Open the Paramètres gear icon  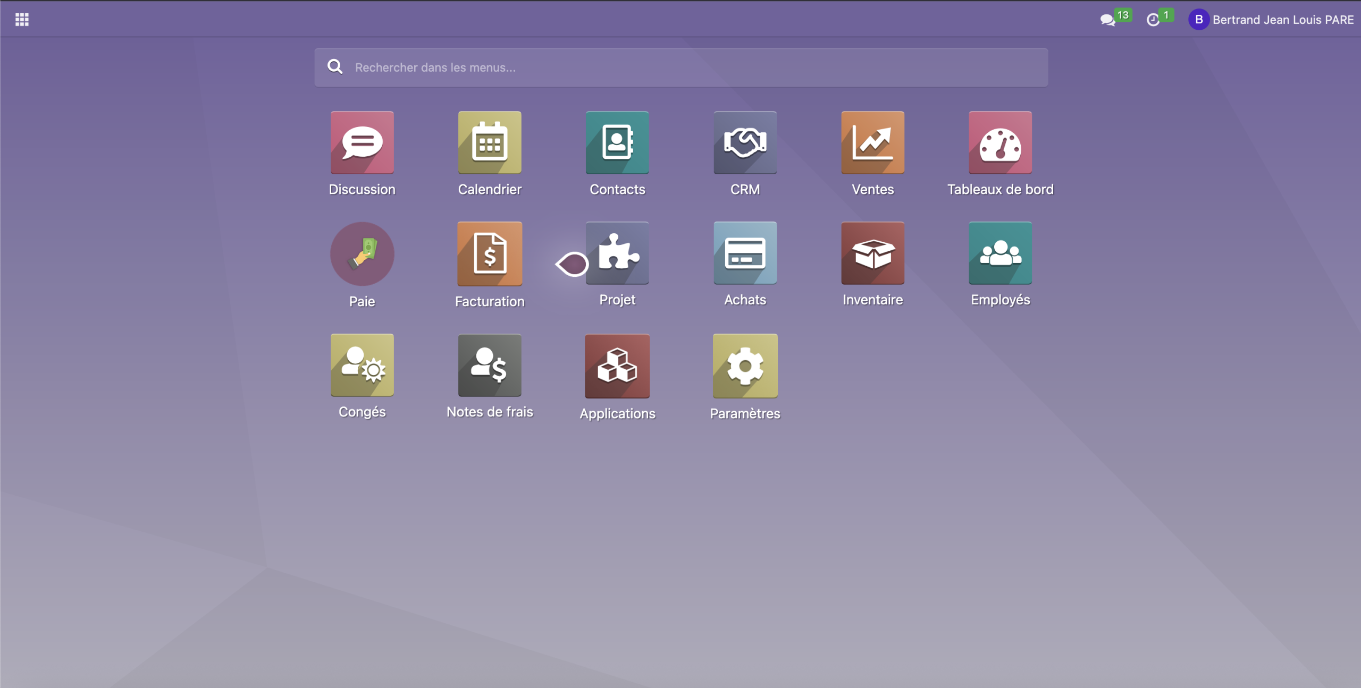745,366
